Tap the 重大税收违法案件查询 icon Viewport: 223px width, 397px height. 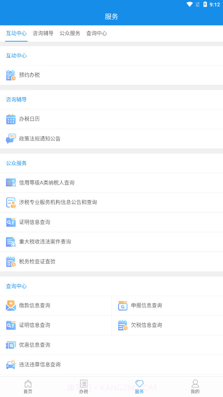11,242
